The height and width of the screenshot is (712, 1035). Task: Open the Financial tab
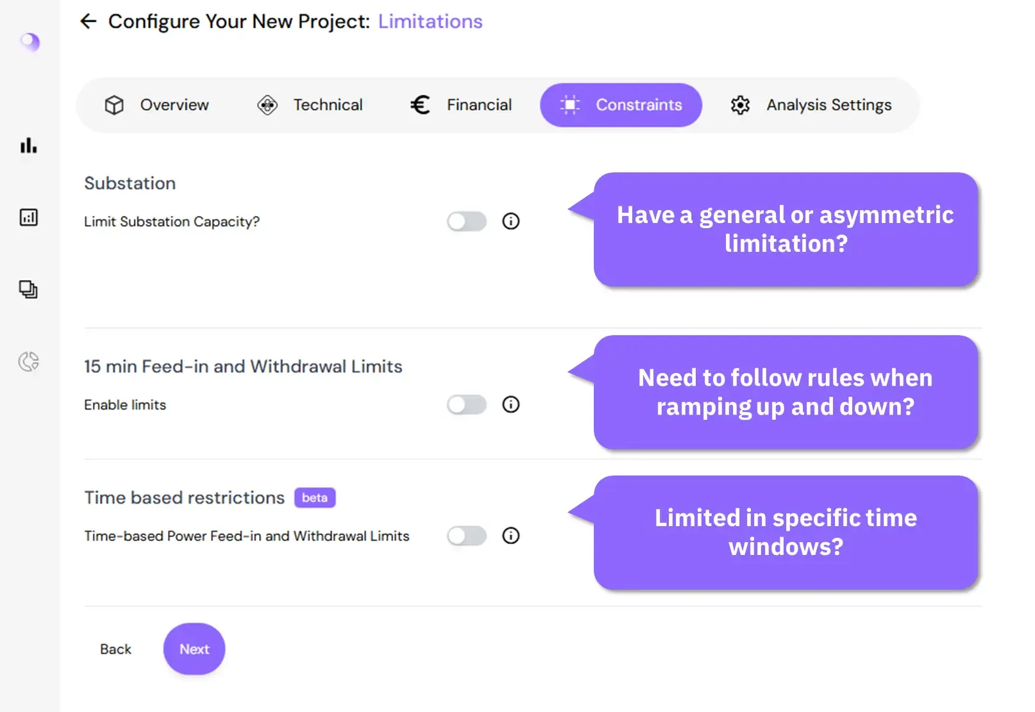coord(461,105)
